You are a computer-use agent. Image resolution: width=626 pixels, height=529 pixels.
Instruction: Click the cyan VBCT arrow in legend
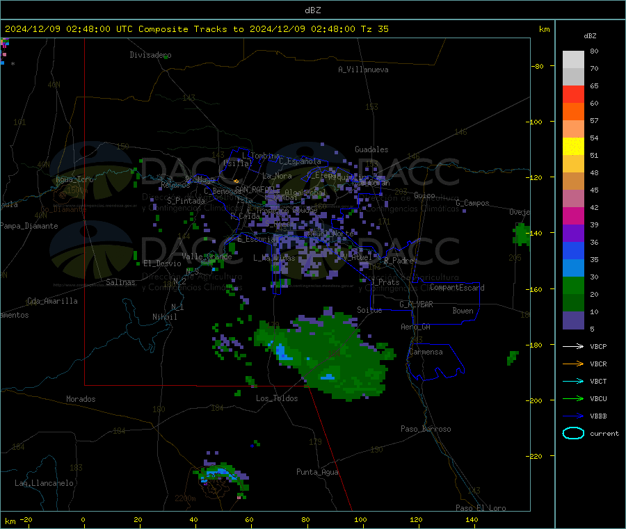point(573,382)
